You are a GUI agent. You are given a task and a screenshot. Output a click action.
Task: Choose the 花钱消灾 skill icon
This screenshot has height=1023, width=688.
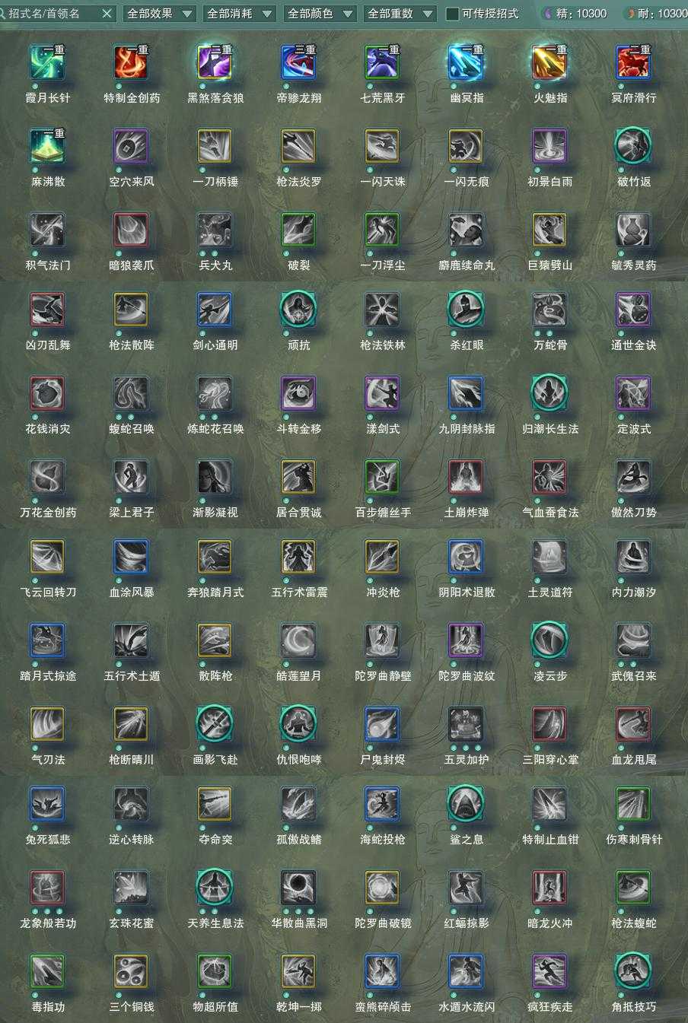click(47, 393)
